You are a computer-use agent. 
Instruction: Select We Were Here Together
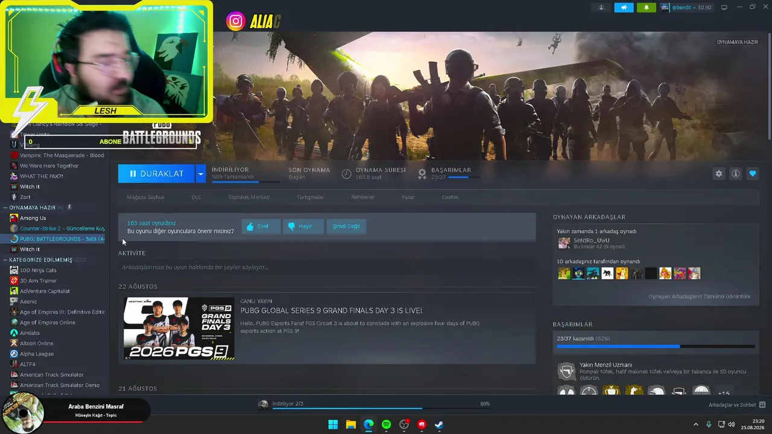(x=49, y=166)
